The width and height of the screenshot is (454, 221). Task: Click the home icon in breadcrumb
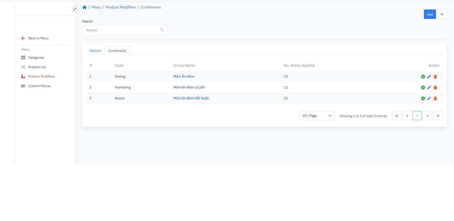[84, 7]
